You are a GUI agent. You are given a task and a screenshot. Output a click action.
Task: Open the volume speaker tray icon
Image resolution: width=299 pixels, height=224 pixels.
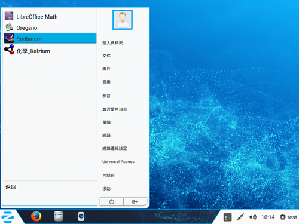(x=253, y=217)
